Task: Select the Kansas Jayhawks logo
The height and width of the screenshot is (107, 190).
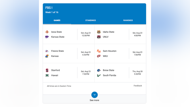Action: [47, 56]
